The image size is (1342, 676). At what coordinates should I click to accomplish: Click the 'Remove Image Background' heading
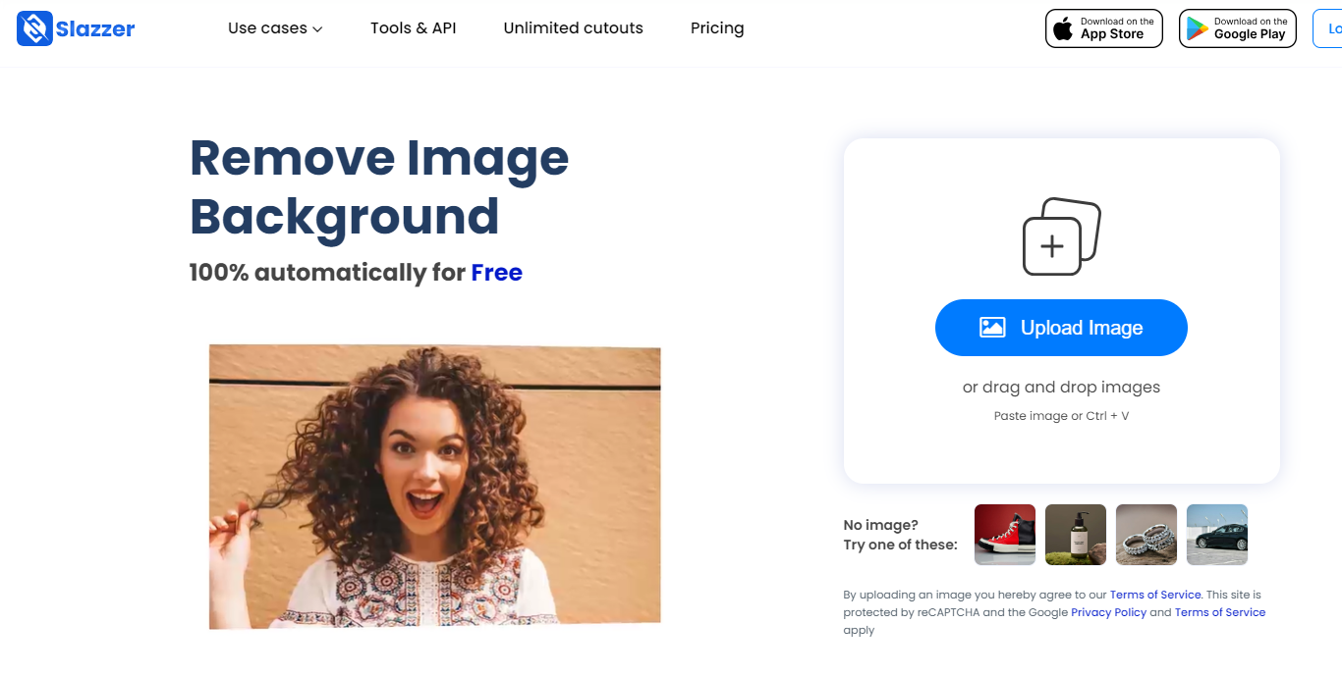click(379, 186)
